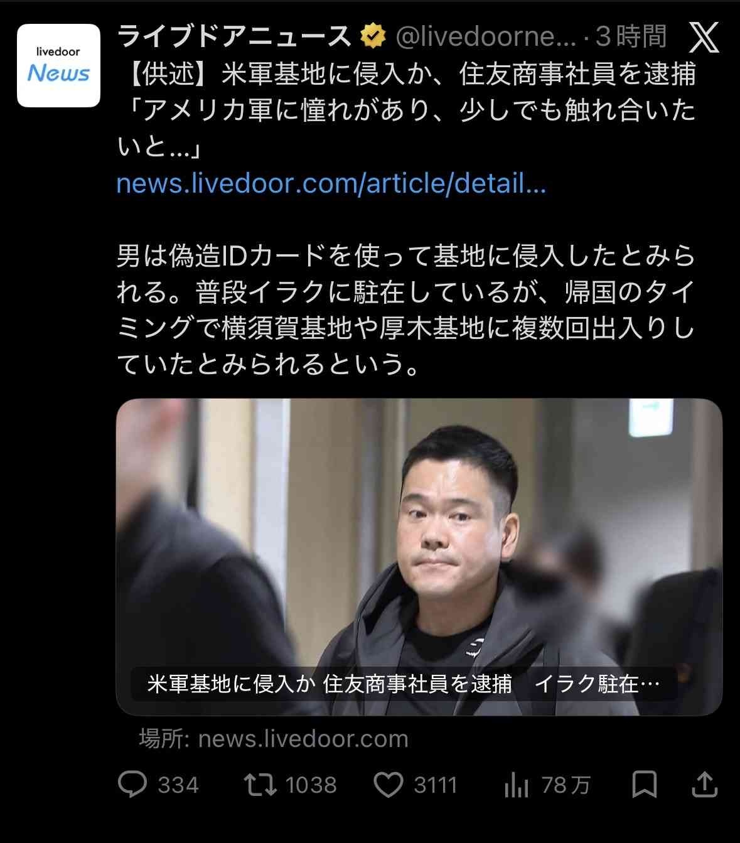Click the card caption 米軍基地に侵入か
The image size is (740, 843).
[x=230, y=684]
